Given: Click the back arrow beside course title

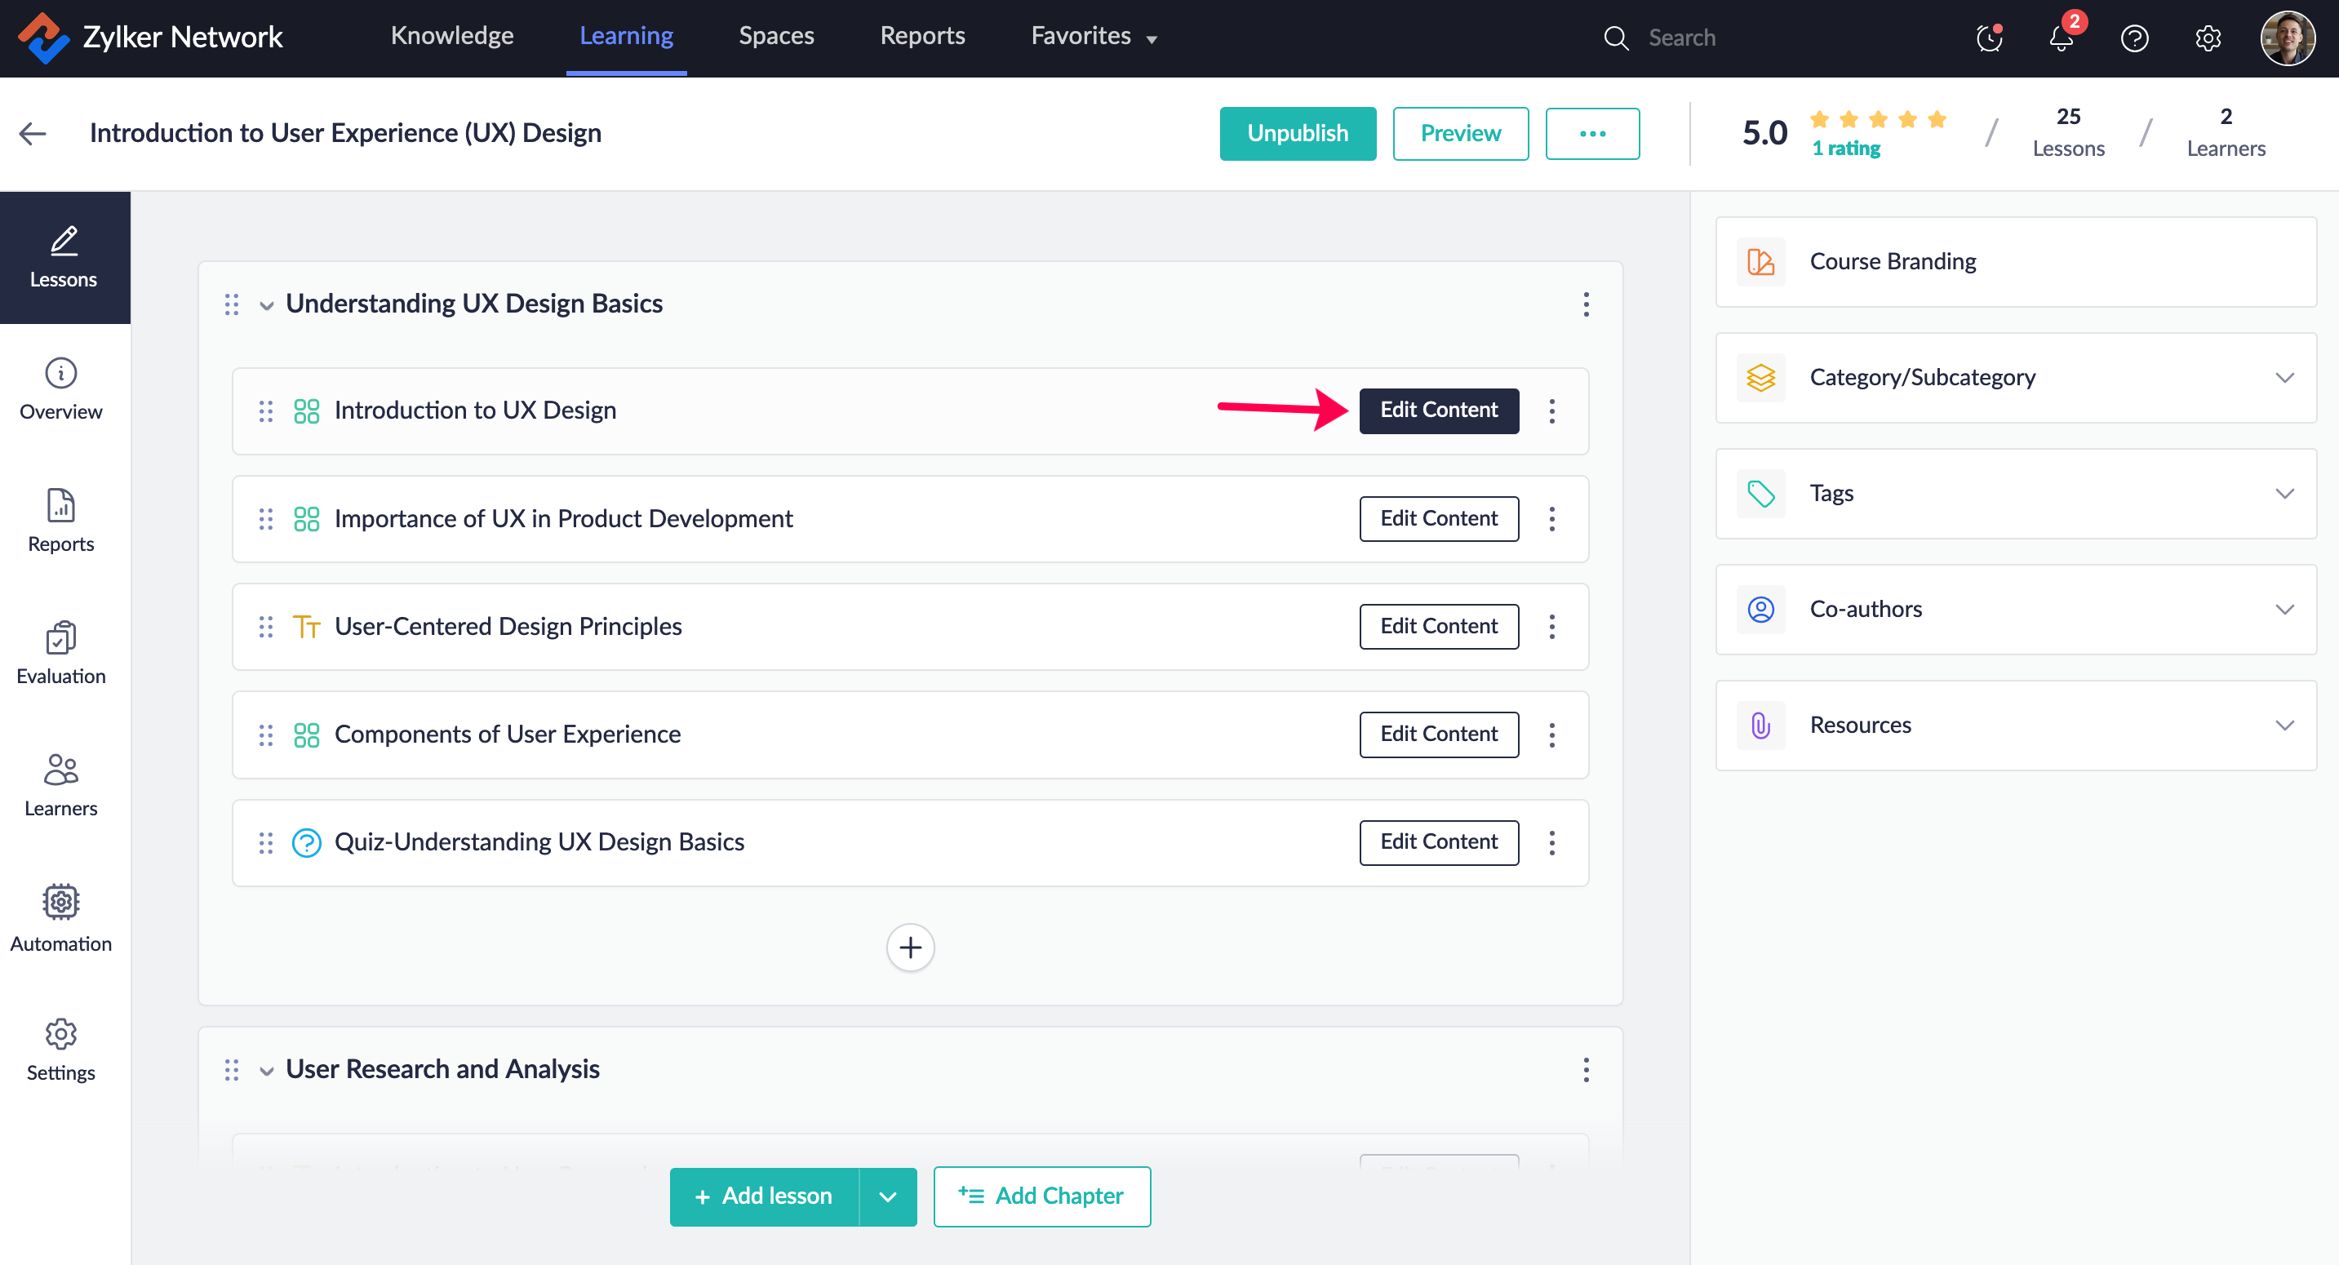Looking at the screenshot, I should [33, 134].
